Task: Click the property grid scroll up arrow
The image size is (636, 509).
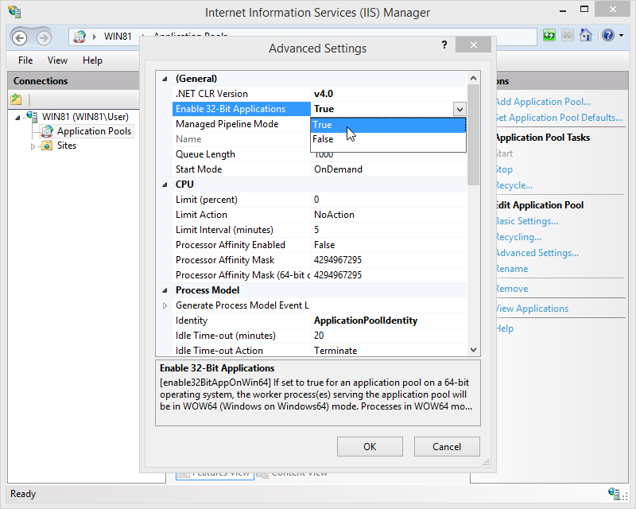Action: pos(473,78)
